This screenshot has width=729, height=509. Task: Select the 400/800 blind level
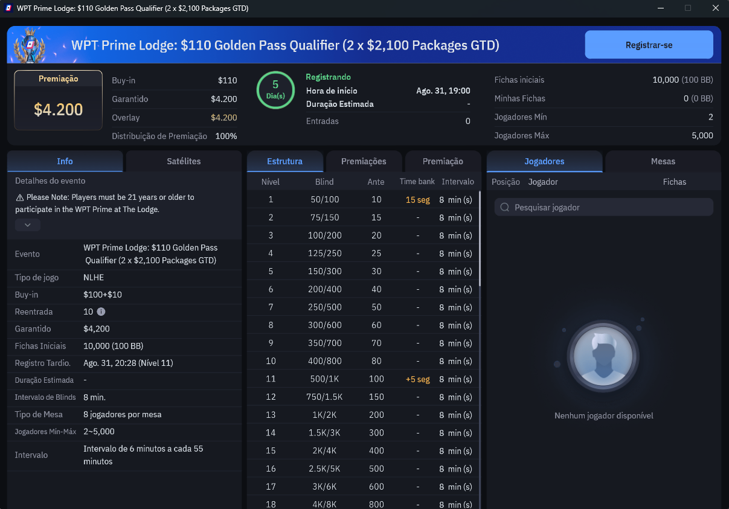pos(324,361)
